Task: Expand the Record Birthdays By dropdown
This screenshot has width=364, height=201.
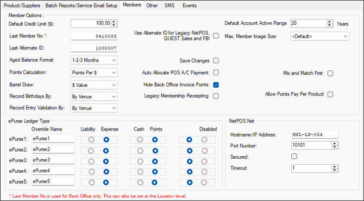Action: point(94,96)
